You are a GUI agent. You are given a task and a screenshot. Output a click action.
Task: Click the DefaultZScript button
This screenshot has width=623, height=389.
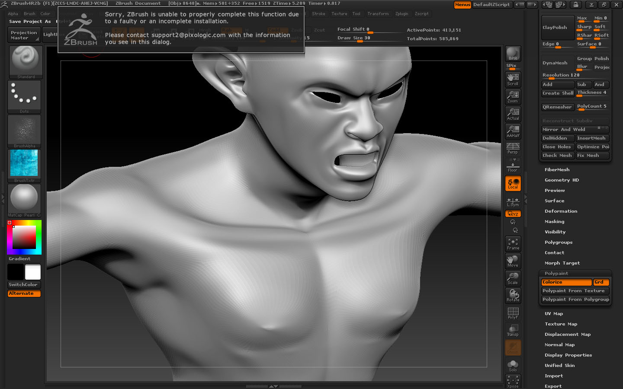tap(491, 5)
